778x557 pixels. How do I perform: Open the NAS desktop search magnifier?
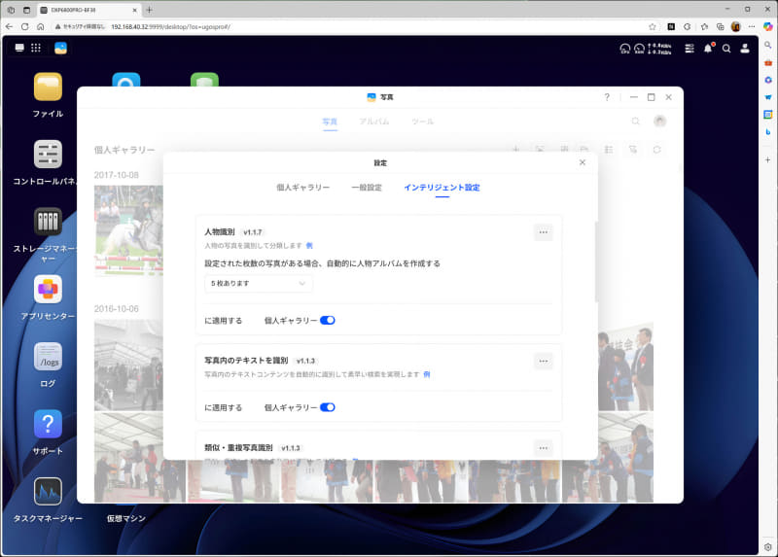point(726,49)
